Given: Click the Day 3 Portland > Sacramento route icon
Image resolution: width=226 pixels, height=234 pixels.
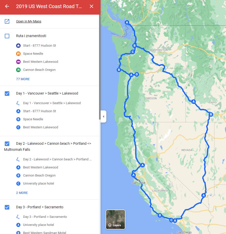Looking at the screenshot, I should (18, 217).
